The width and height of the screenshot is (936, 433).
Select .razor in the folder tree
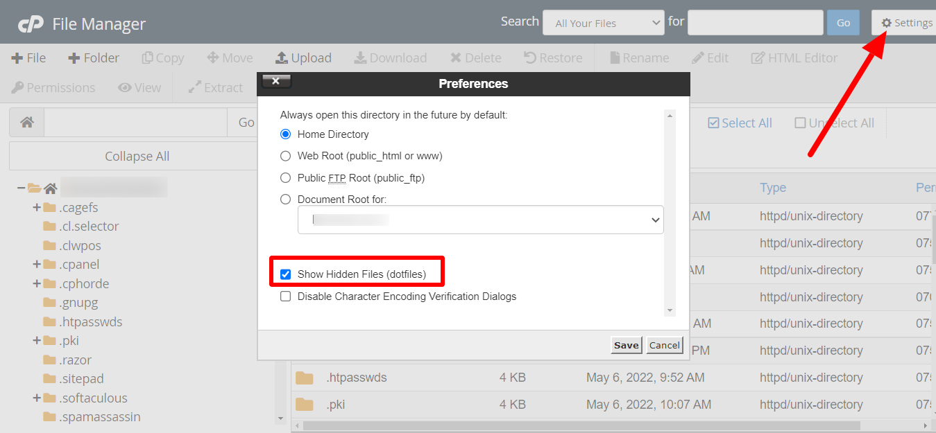75,360
